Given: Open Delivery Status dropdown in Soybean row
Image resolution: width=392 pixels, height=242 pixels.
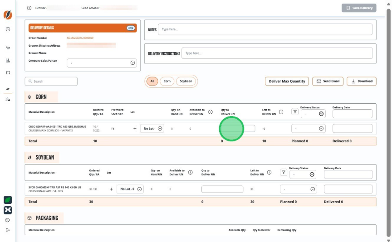Looking at the screenshot, I should pyautogui.click(x=299, y=189).
